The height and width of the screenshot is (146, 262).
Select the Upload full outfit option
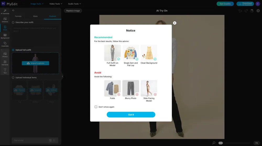[x=13, y=50]
